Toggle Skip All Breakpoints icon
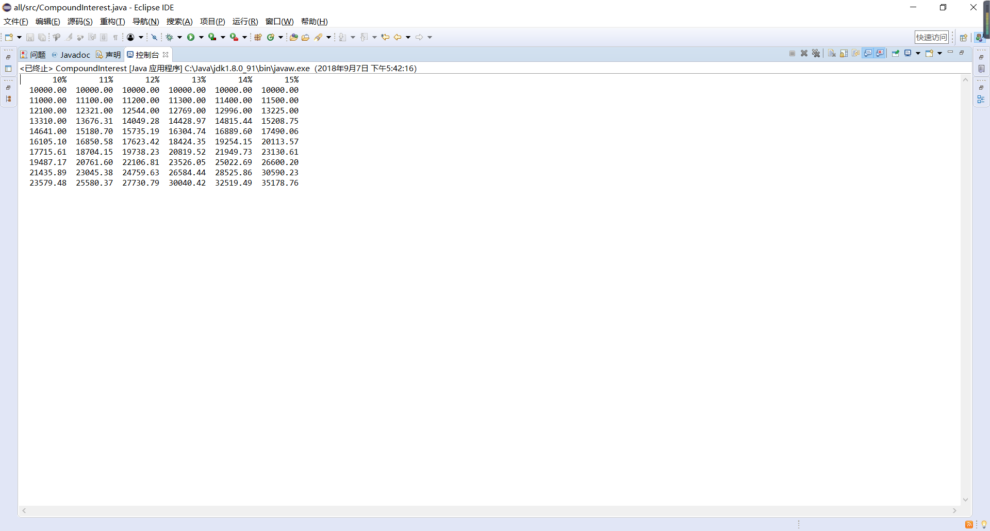The image size is (990, 531). point(154,37)
